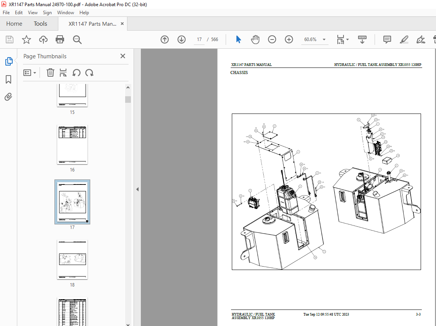Click the XR1147 PARTS MANUAL header text
The height and width of the screenshot is (326, 436).
pyautogui.click(x=251, y=65)
